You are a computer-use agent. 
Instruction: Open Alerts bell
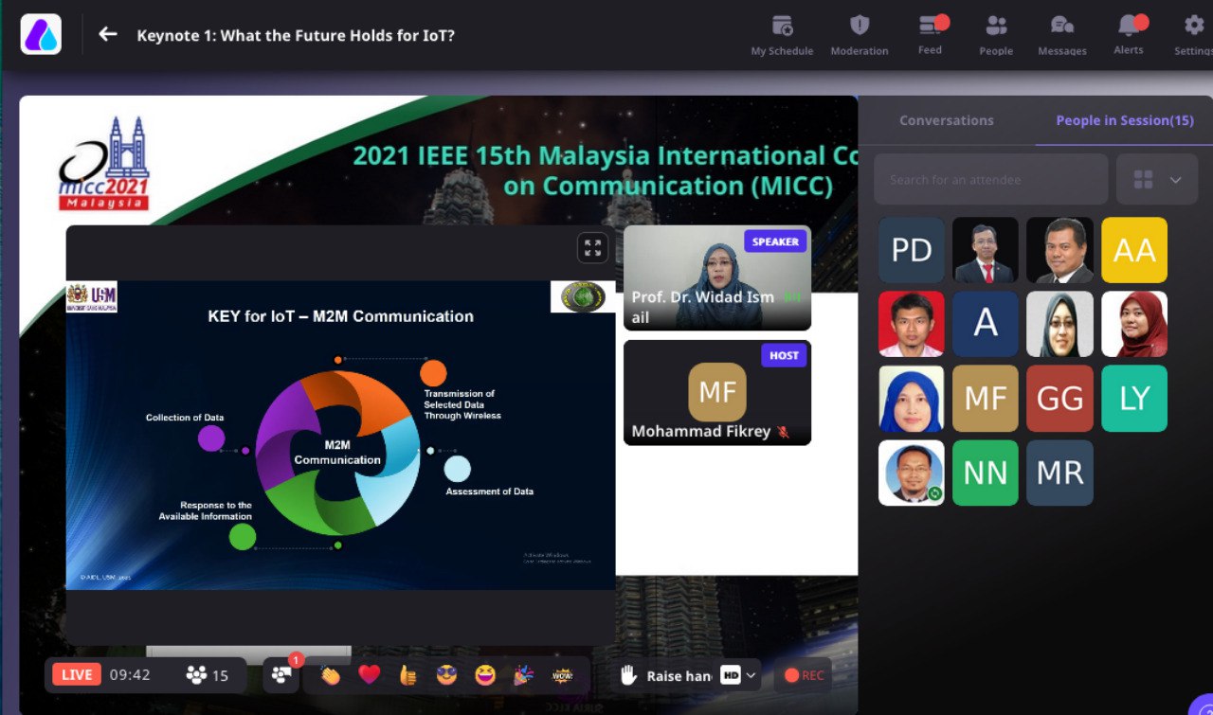[1128, 35]
